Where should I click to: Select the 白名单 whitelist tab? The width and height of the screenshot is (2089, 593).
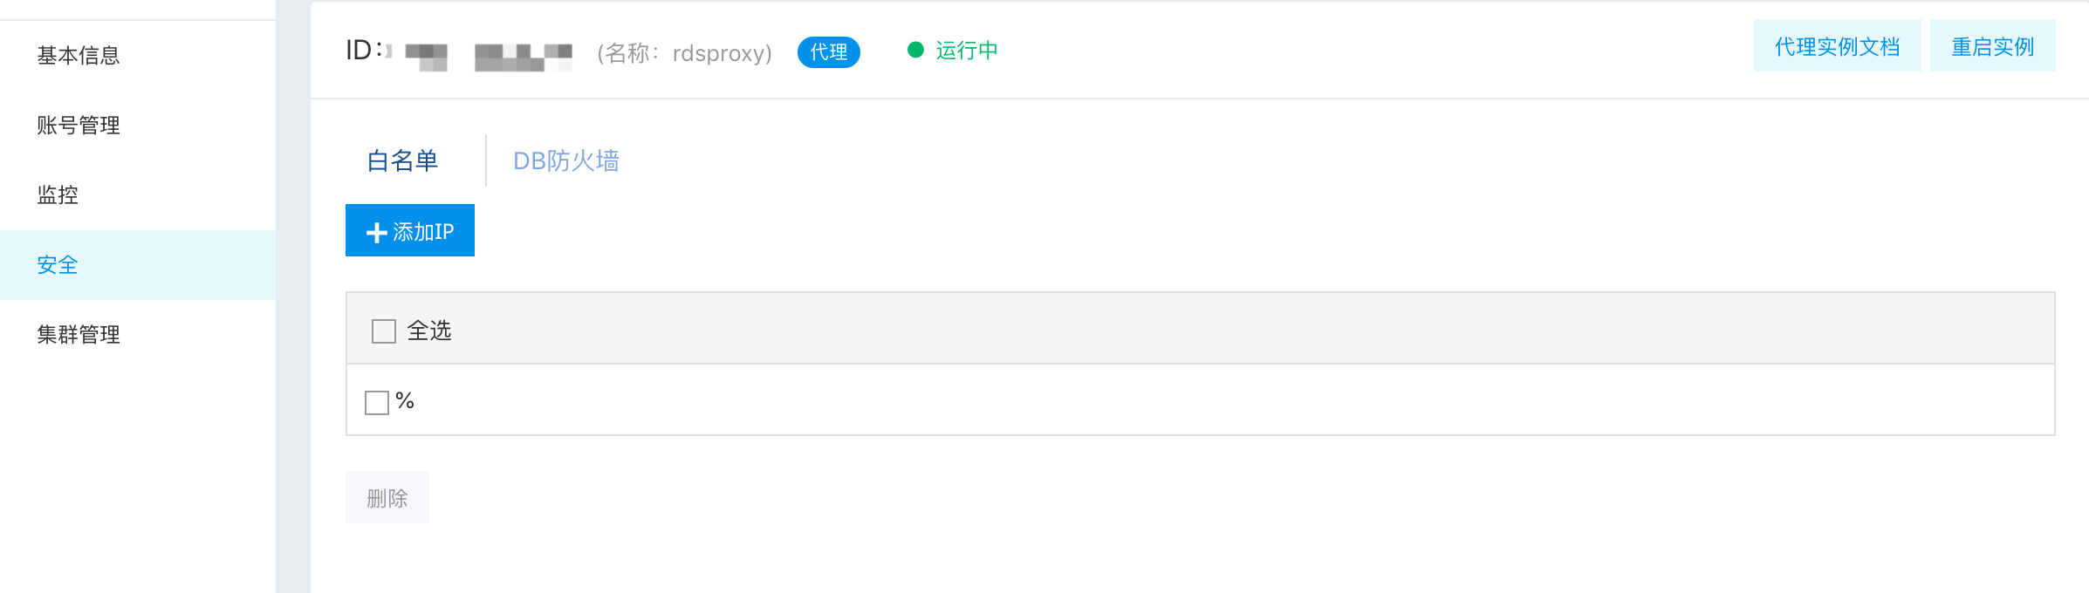pos(402,160)
